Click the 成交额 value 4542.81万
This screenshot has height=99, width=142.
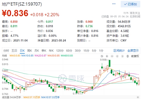(x=124, y=26)
